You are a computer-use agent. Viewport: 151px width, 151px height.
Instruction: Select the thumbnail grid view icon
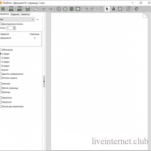tap(71, 9)
